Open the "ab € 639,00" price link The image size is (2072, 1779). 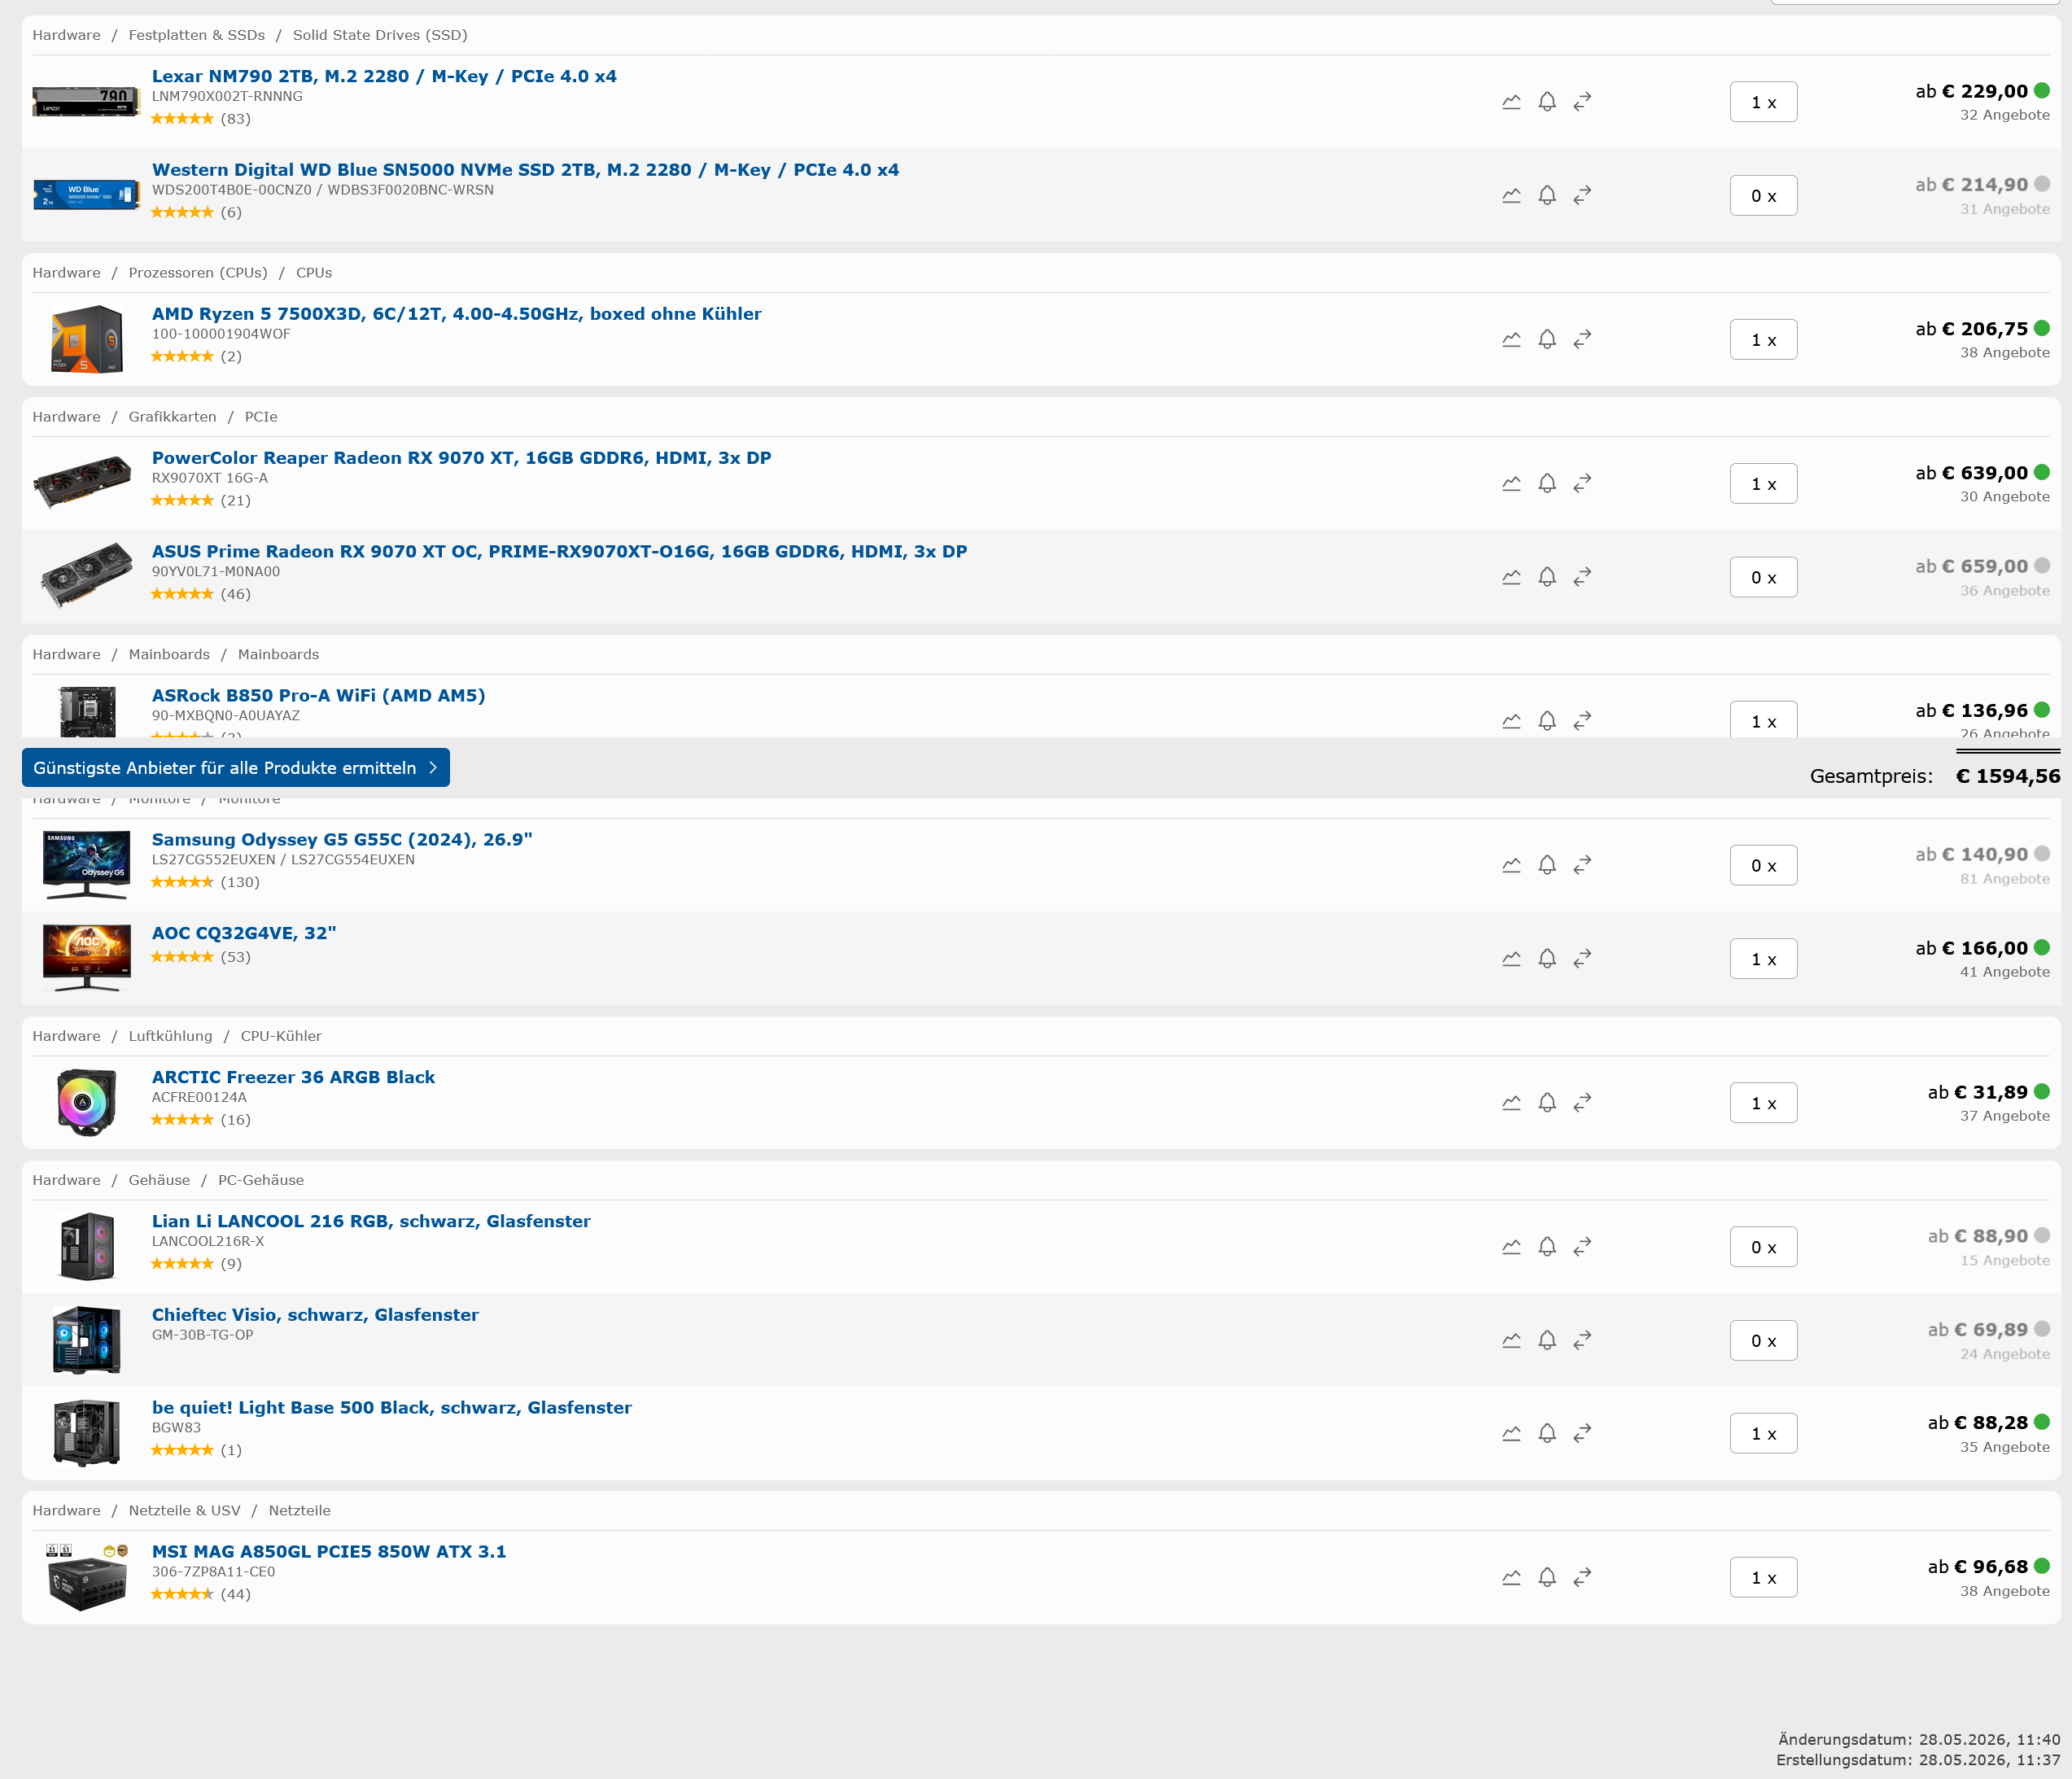[1971, 473]
